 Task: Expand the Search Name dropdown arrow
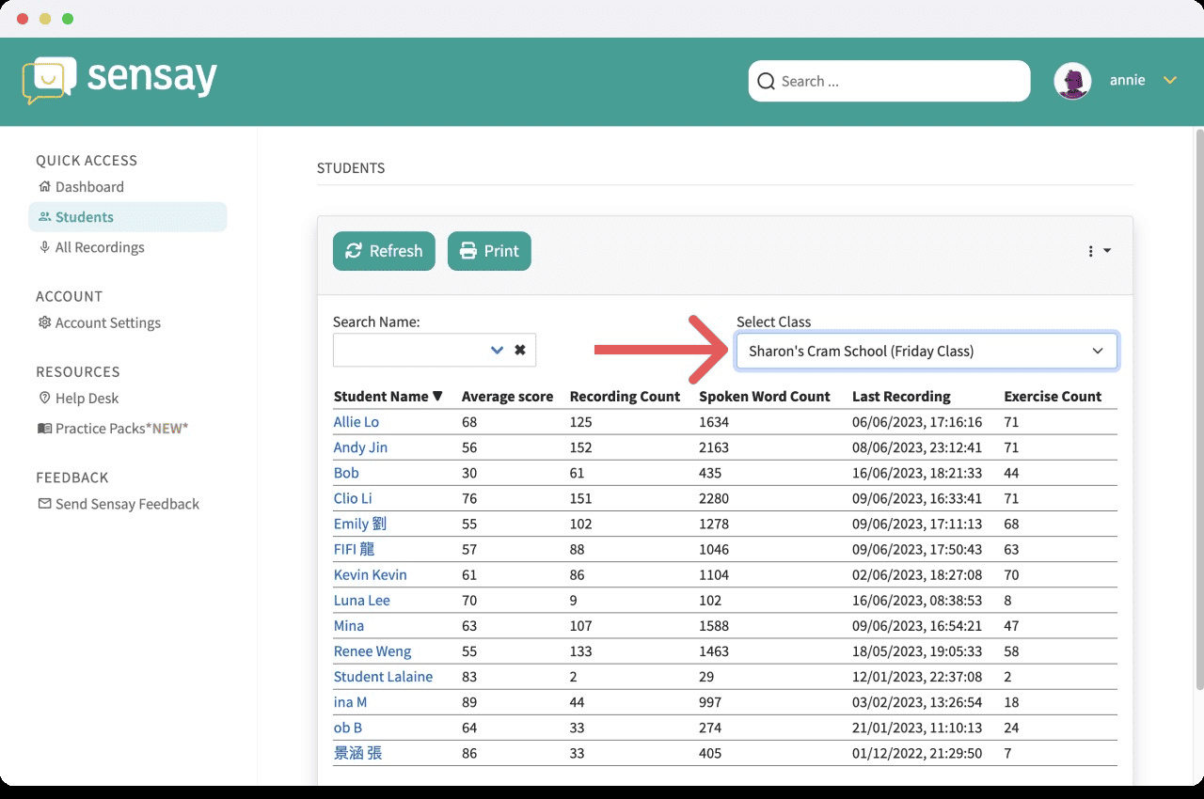click(497, 351)
